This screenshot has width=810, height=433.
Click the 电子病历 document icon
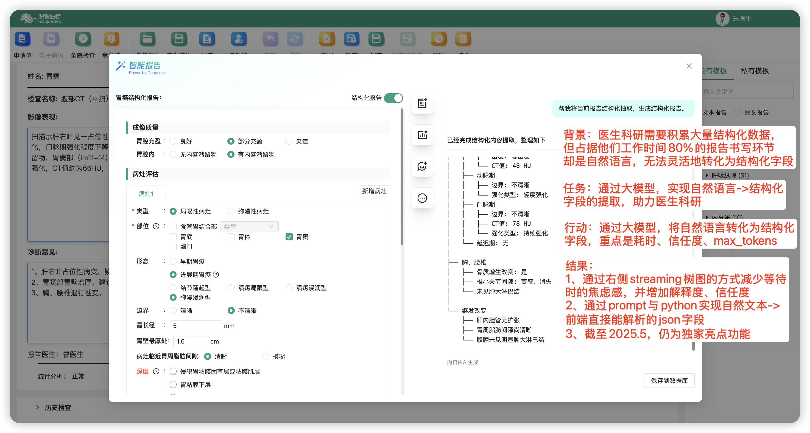[x=51, y=39]
